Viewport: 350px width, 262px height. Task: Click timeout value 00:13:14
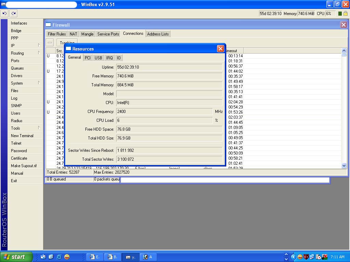(235, 56)
